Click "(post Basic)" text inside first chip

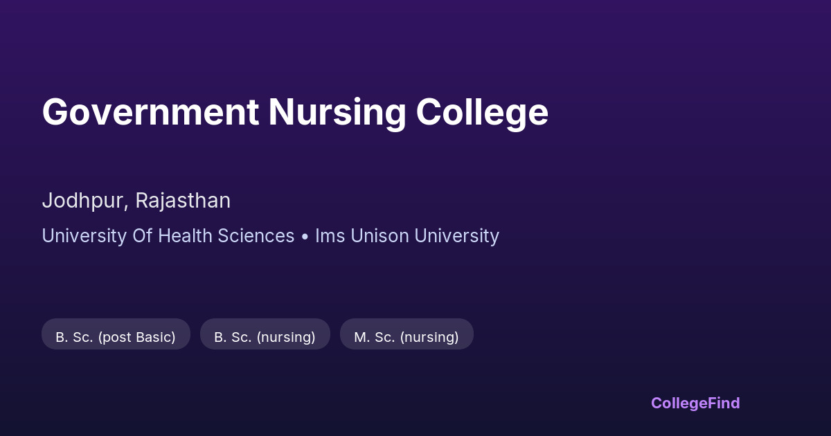coord(136,337)
